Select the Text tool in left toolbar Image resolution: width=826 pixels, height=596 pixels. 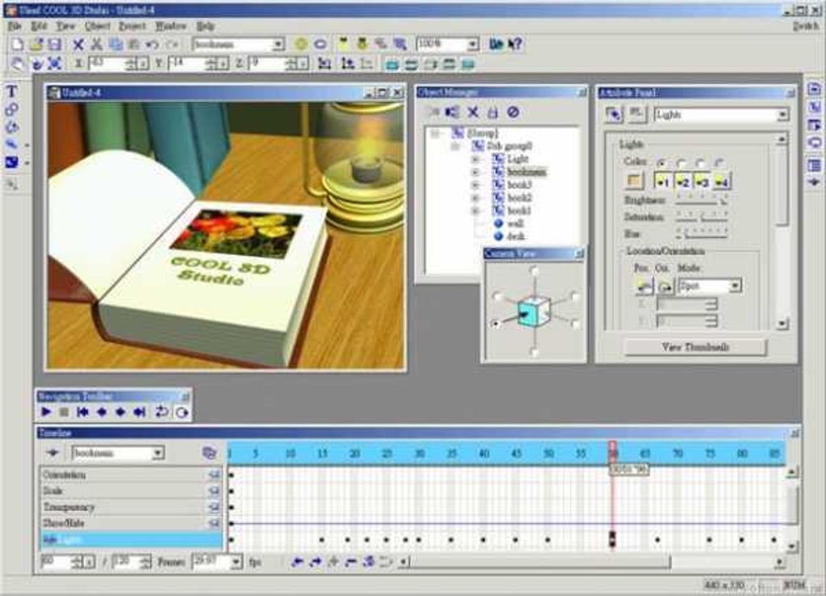[x=11, y=92]
